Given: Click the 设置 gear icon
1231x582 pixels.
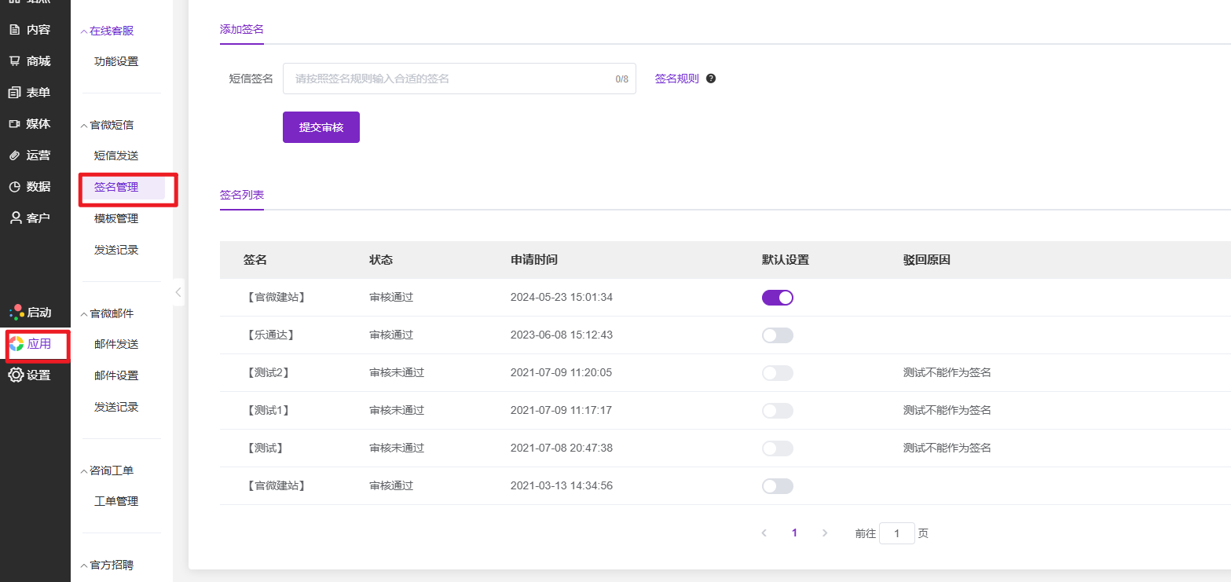Looking at the screenshot, I should tap(16, 375).
